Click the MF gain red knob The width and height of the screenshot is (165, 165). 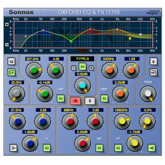82,143
